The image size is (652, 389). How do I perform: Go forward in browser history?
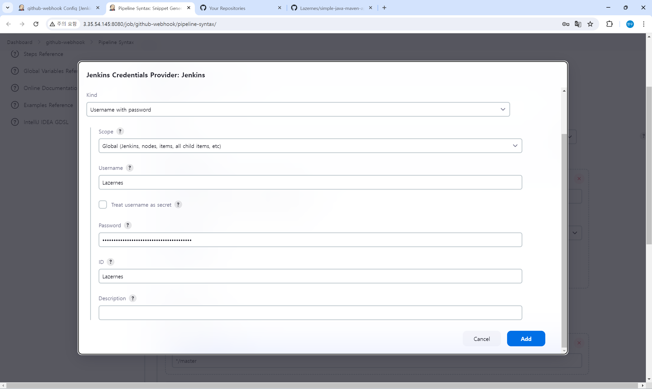point(22,24)
